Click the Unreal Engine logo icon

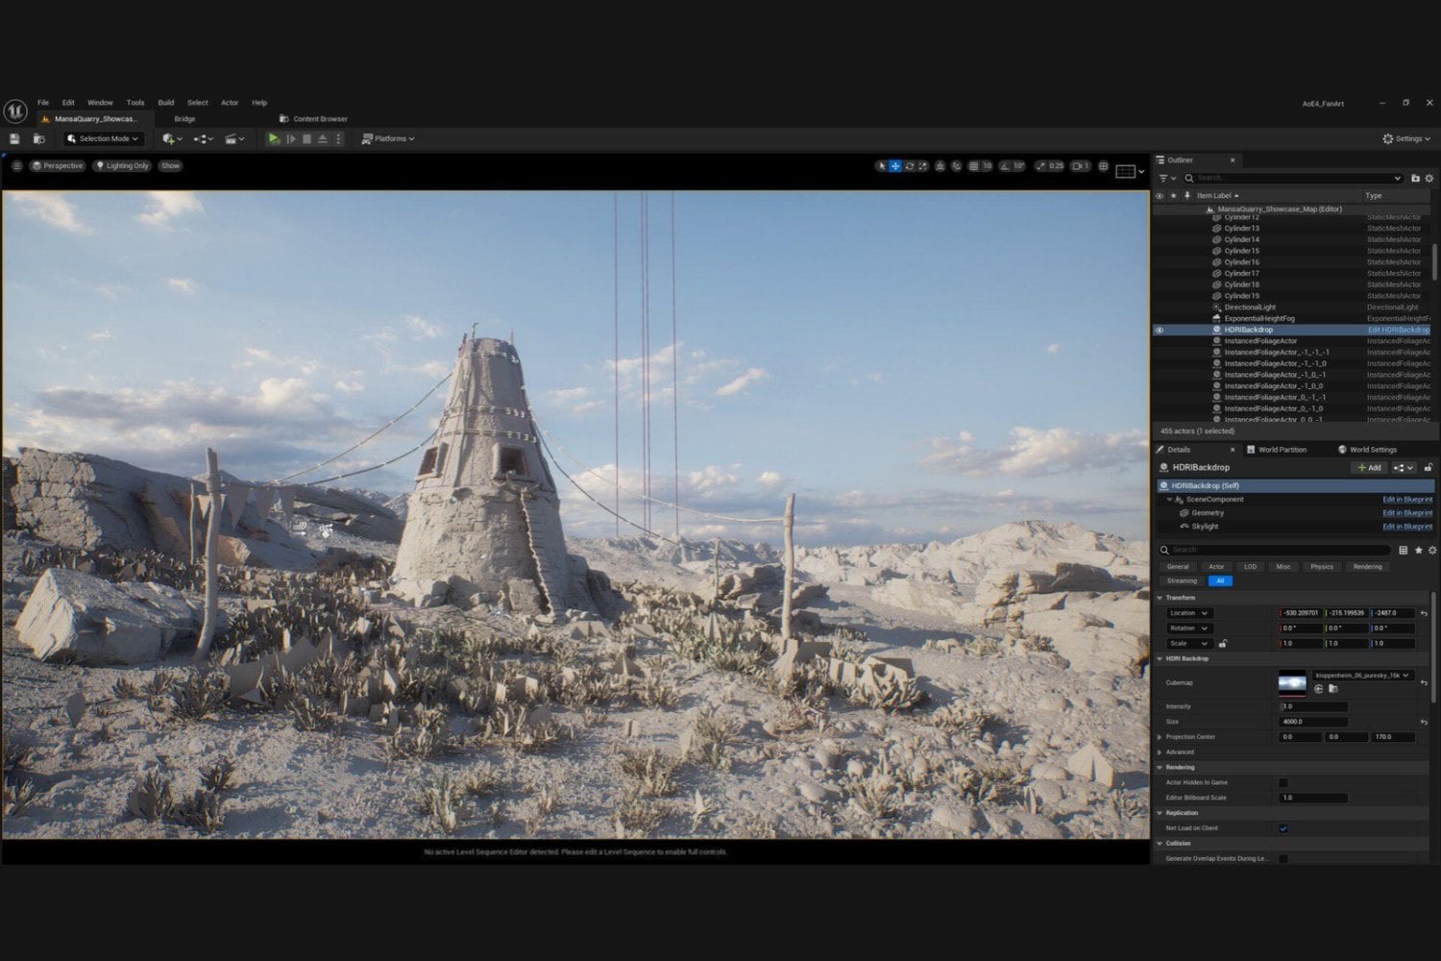click(15, 111)
